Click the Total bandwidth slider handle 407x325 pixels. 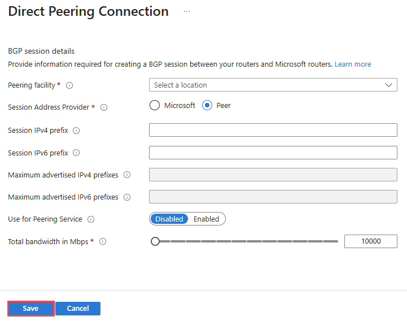(155, 241)
